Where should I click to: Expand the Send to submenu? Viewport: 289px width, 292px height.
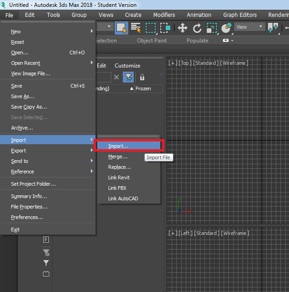pos(47,161)
